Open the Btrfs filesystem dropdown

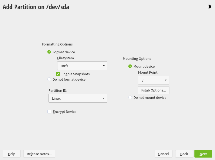82,66
